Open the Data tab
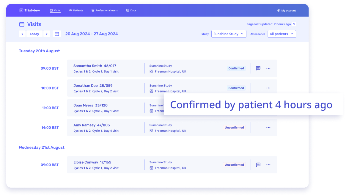 point(131,10)
